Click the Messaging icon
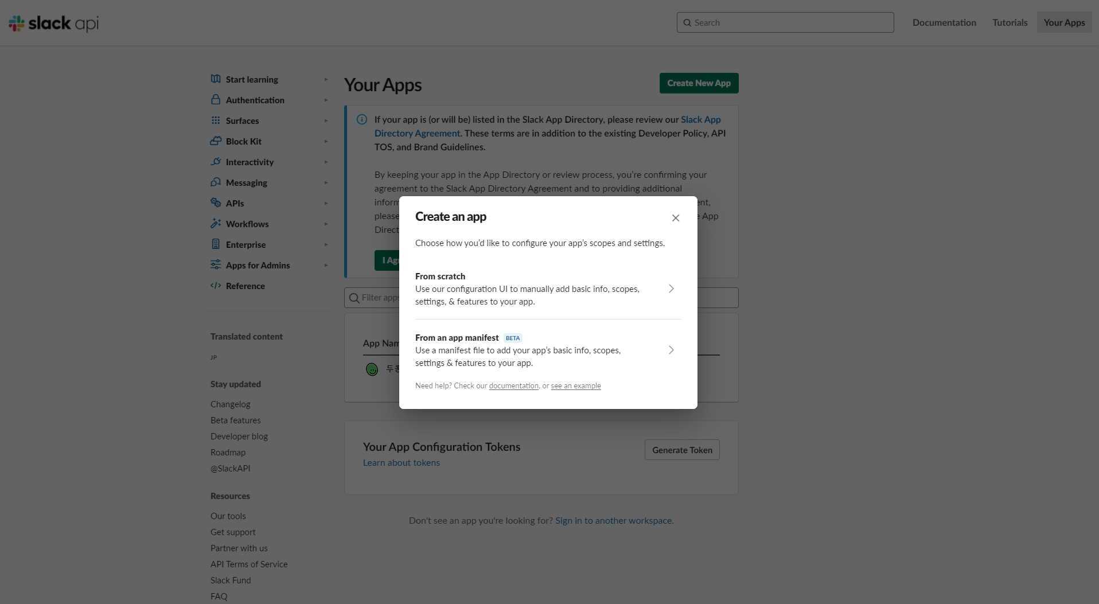This screenshot has height=604, width=1099. pos(216,182)
